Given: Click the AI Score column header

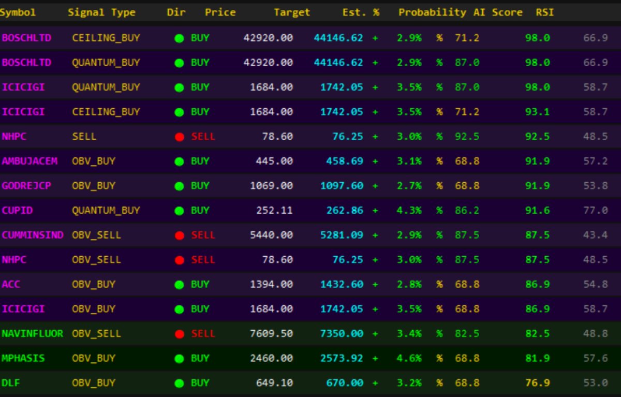Looking at the screenshot, I should [x=498, y=12].
